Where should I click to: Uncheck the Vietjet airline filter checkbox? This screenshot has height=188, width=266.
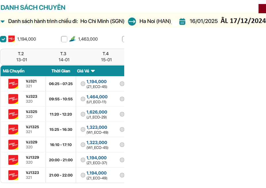point(3,39)
